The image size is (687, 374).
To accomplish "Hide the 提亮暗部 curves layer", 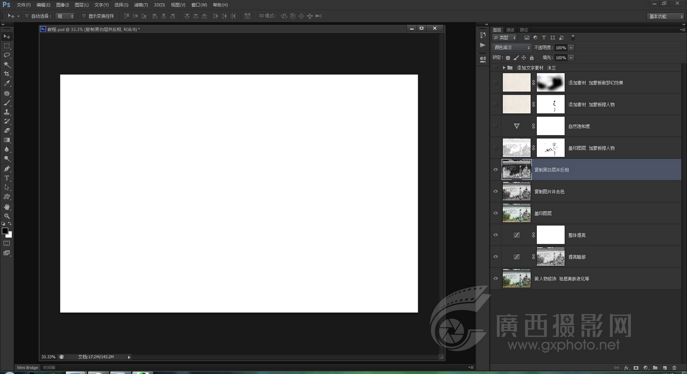I will pyautogui.click(x=496, y=256).
